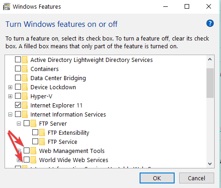Click the Hyper-V folder icon

[25, 96]
